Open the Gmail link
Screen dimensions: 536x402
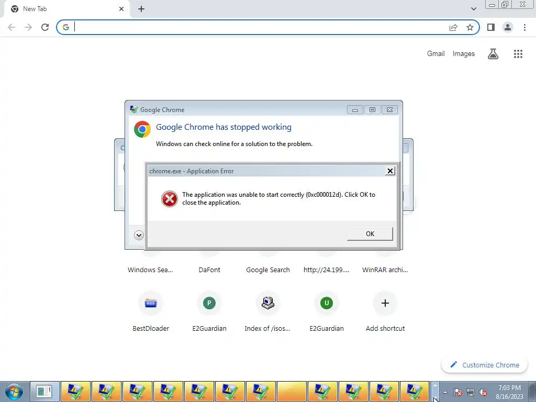[x=436, y=54]
